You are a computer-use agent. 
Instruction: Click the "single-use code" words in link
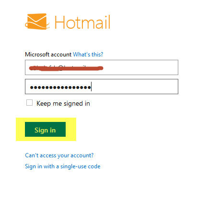[x=81, y=166]
